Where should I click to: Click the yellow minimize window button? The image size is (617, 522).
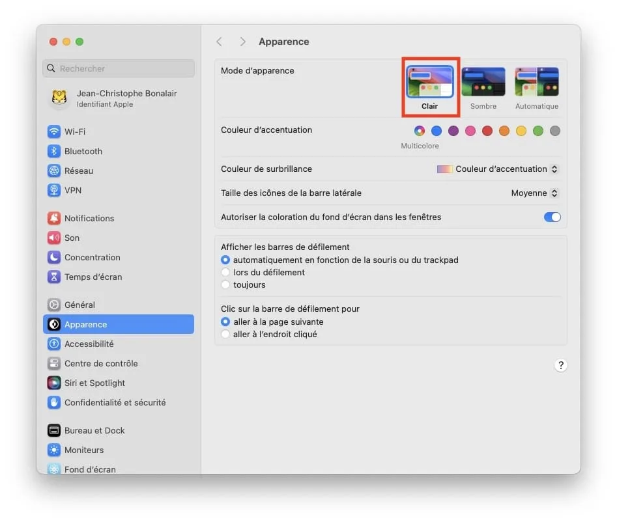click(66, 42)
